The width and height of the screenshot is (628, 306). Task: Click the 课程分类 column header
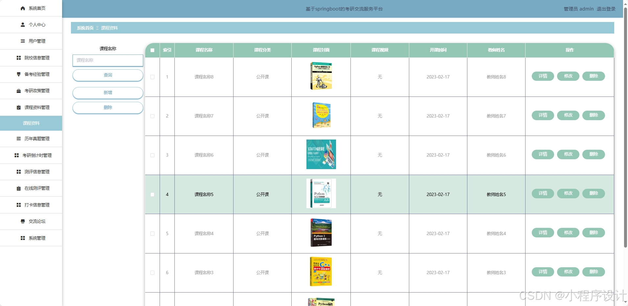coord(262,50)
